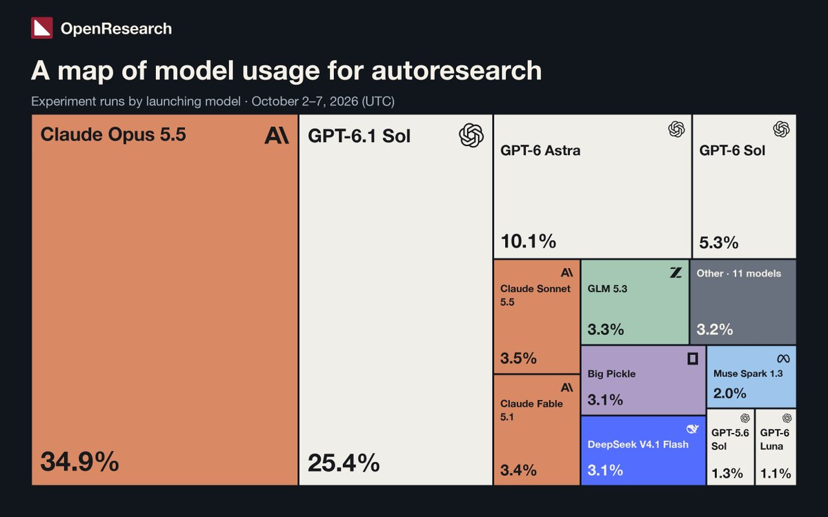
Task: Click the 3.2% value
Action: (715, 330)
